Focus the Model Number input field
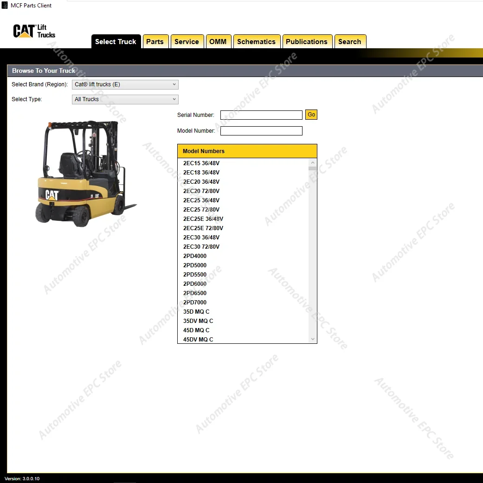Viewport: 483px width, 483px height. 261,131
